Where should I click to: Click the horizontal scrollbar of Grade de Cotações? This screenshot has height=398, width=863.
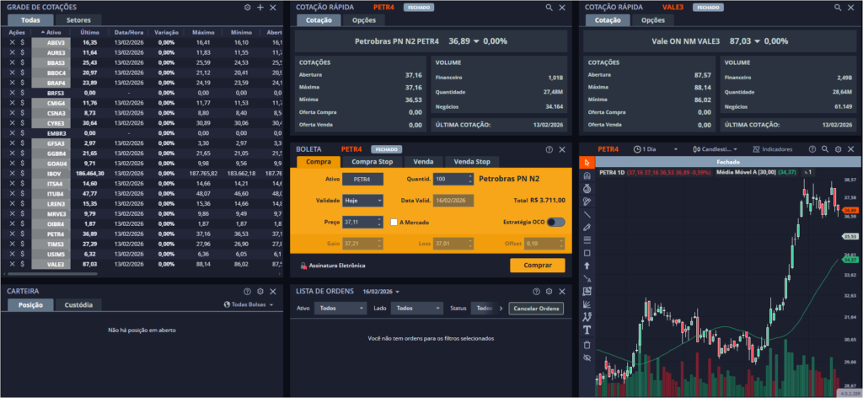53,273
